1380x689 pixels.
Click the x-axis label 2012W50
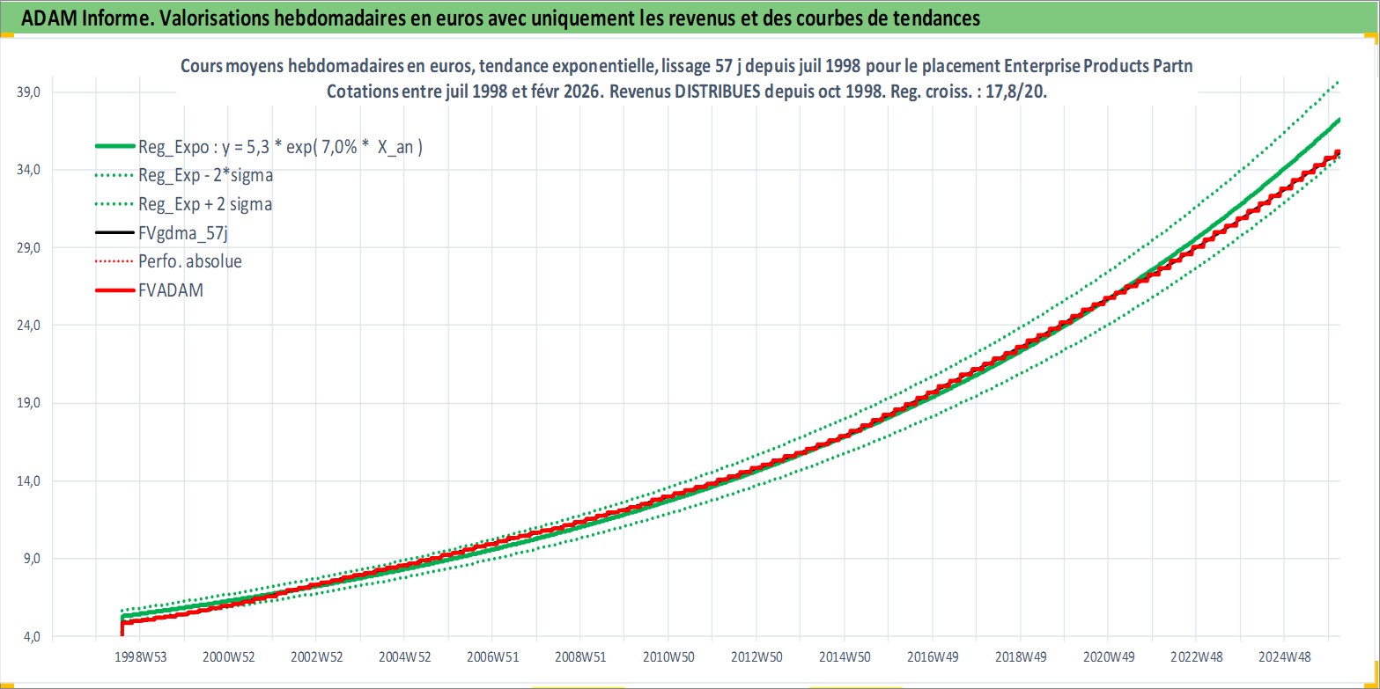pyautogui.click(x=756, y=657)
